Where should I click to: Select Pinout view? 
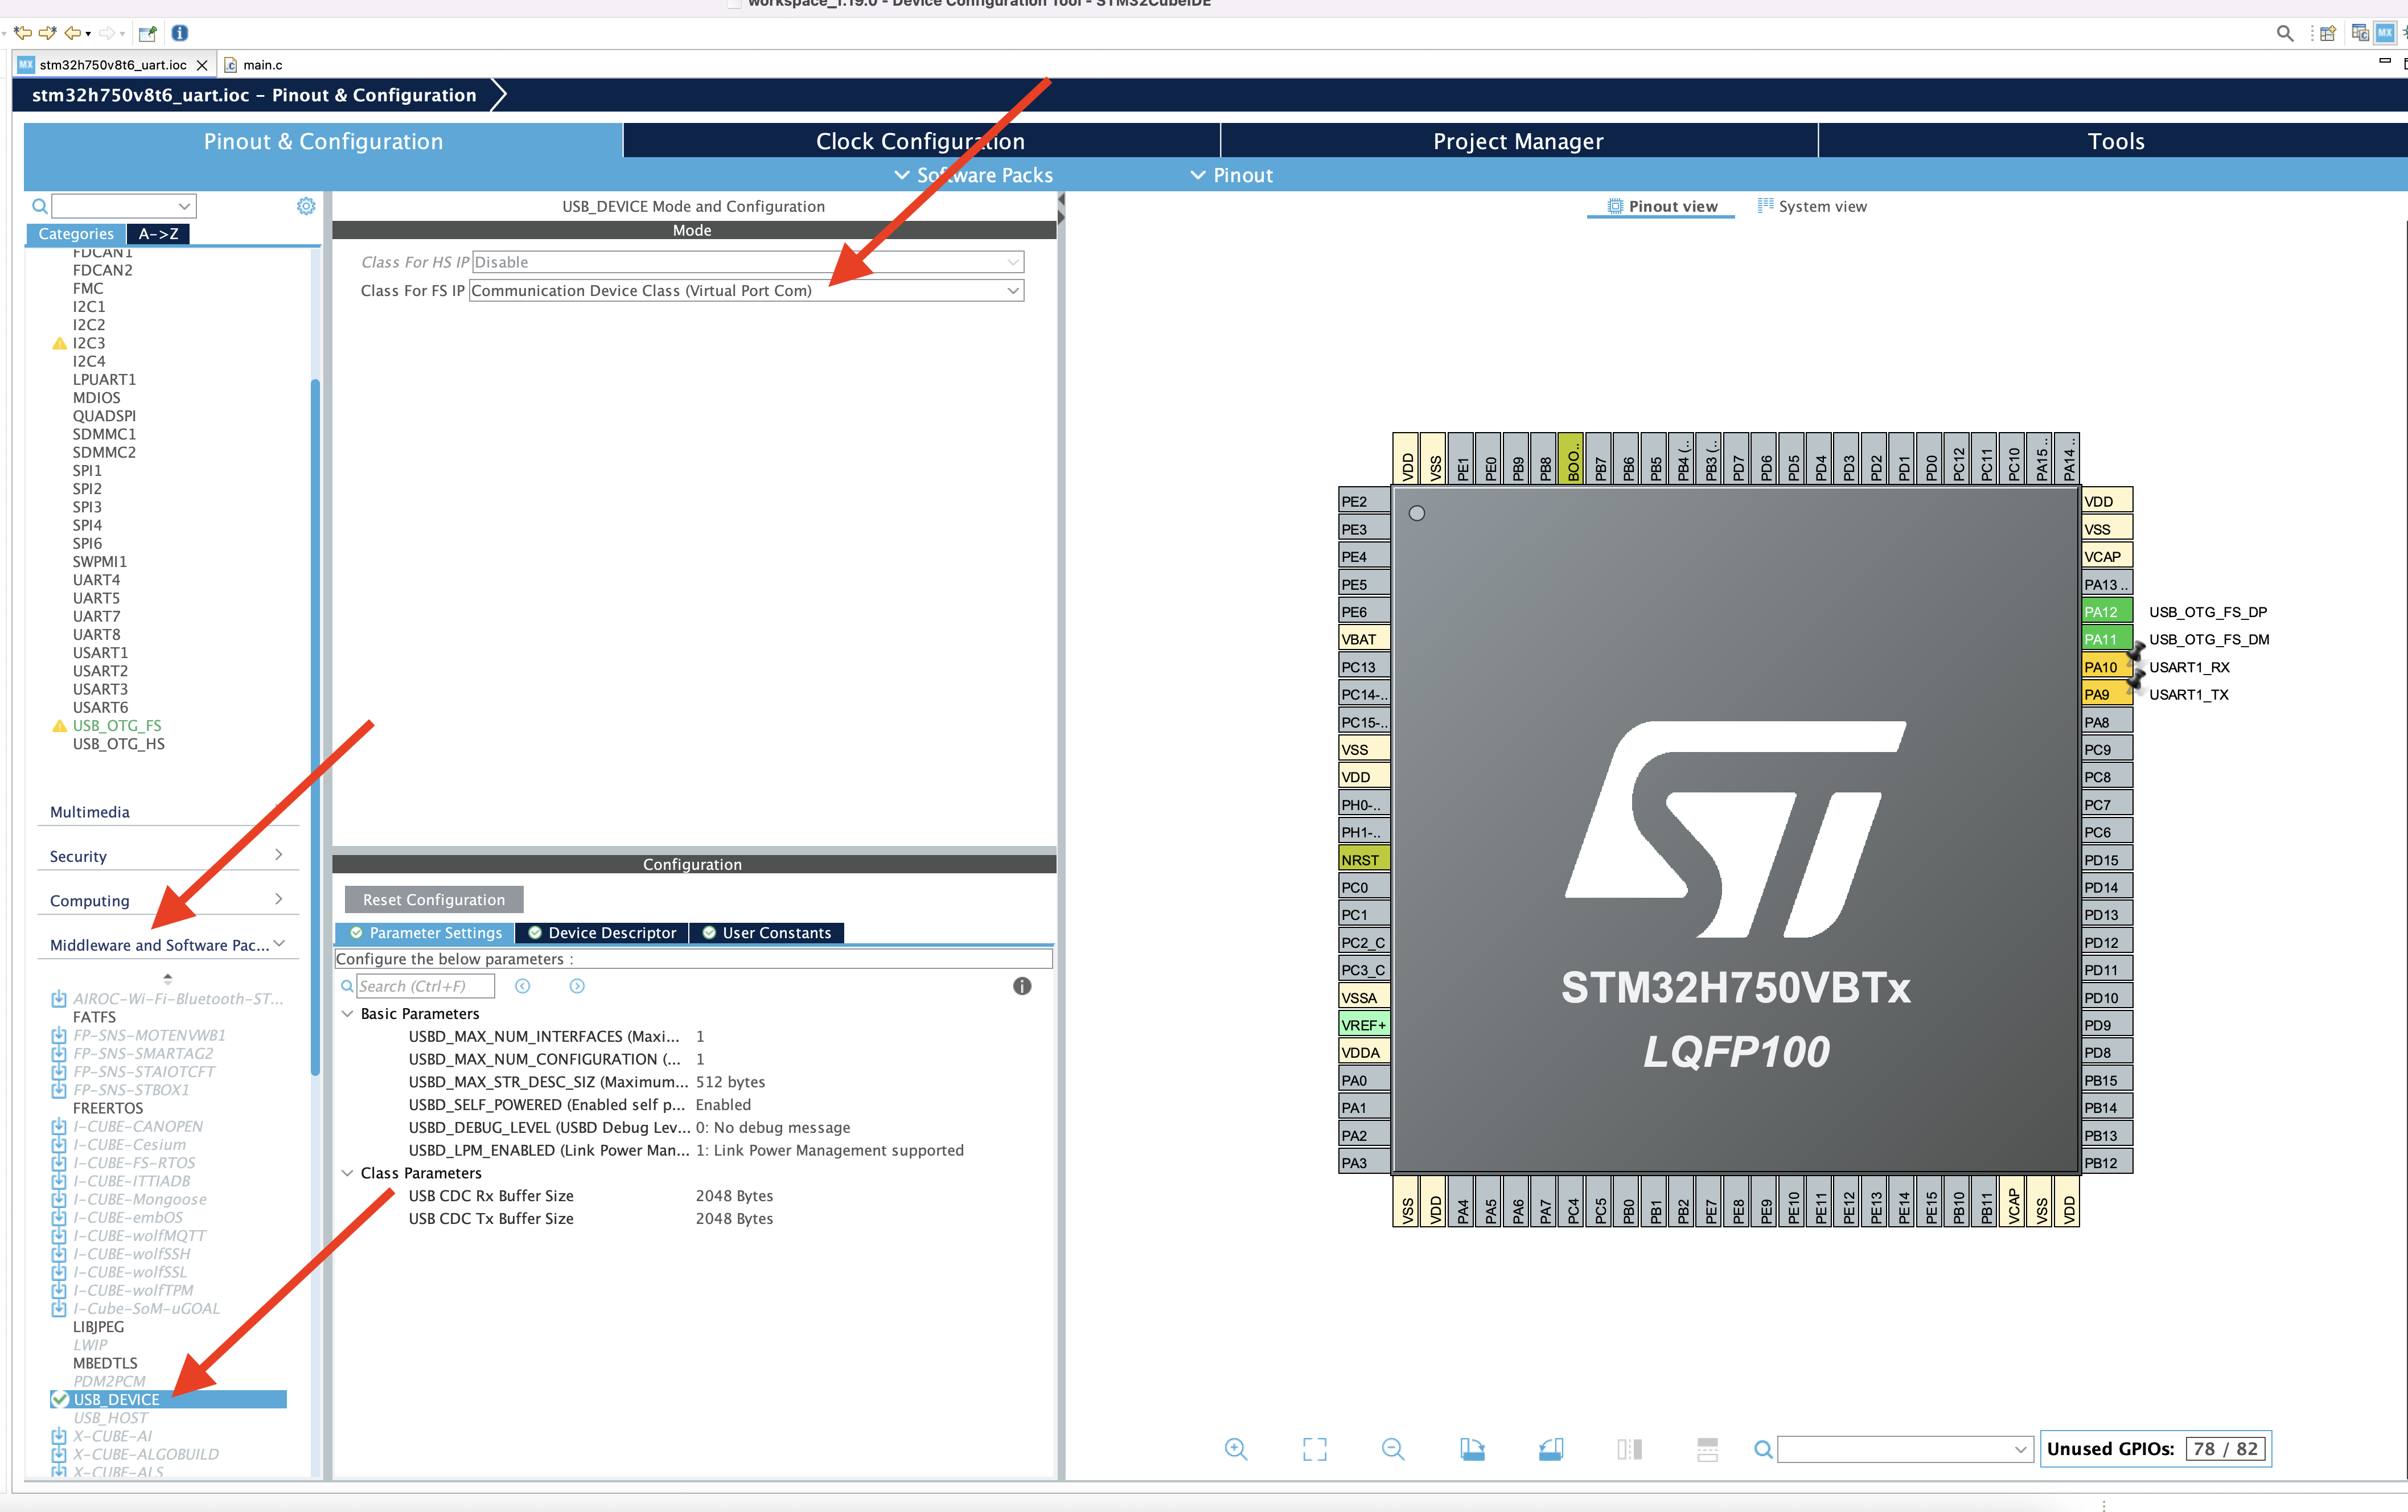click(x=1662, y=207)
